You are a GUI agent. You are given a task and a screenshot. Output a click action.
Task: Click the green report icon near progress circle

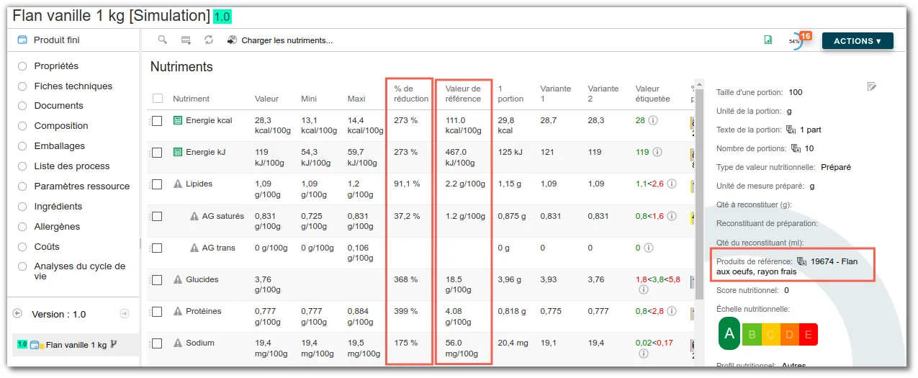pos(768,40)
